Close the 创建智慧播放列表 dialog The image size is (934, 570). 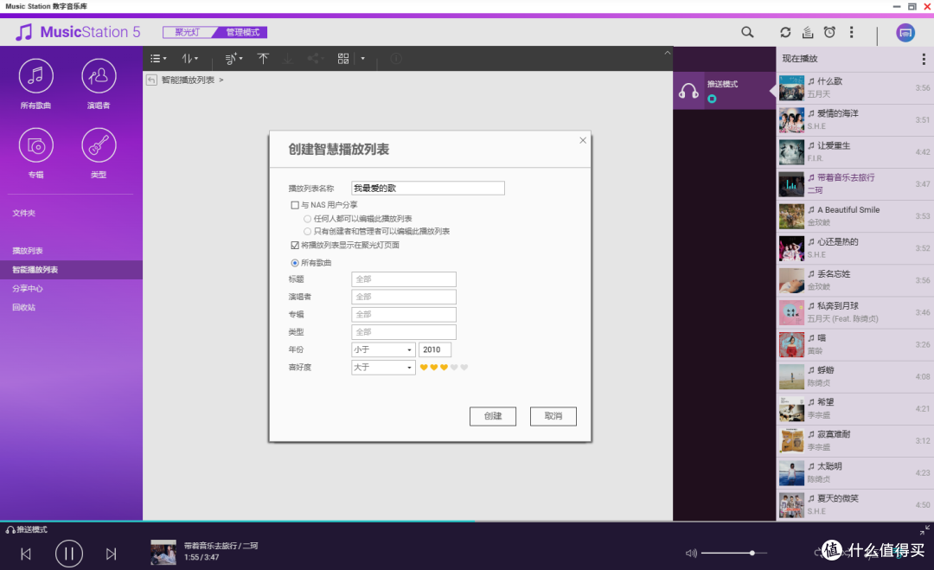583,141
